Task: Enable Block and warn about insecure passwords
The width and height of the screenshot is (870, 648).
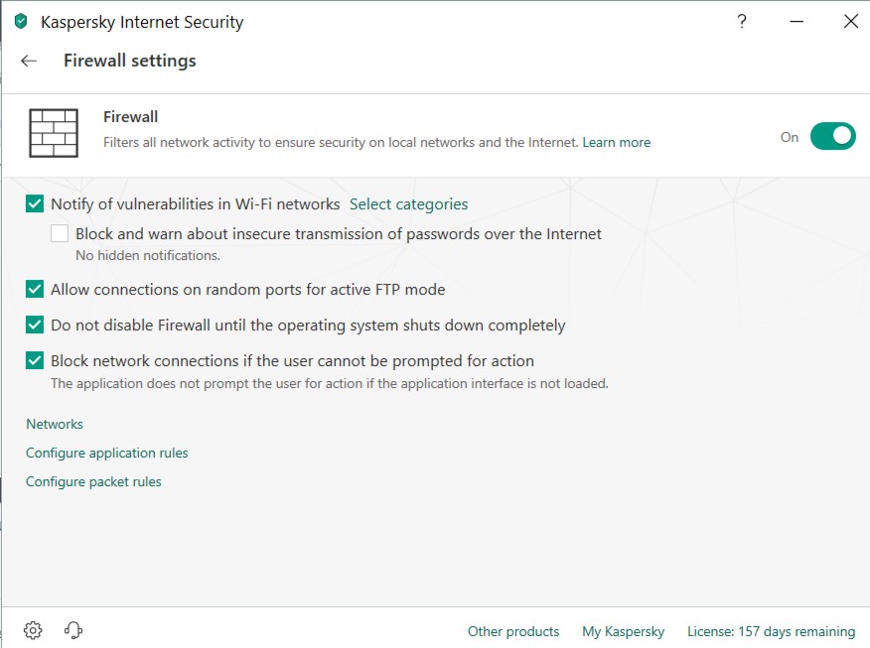Action: coord(60,234)
